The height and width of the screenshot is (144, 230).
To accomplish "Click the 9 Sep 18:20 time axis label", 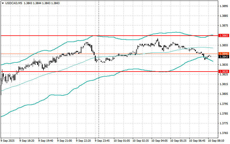I will pos(27,141).
